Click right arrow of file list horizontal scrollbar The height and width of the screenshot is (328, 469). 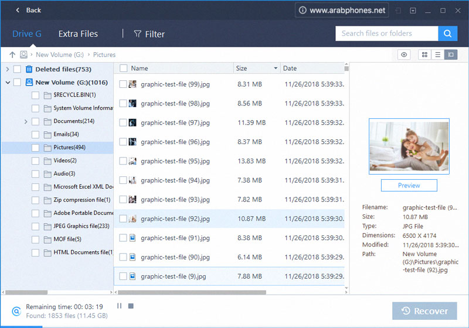(x=346, y=292)
